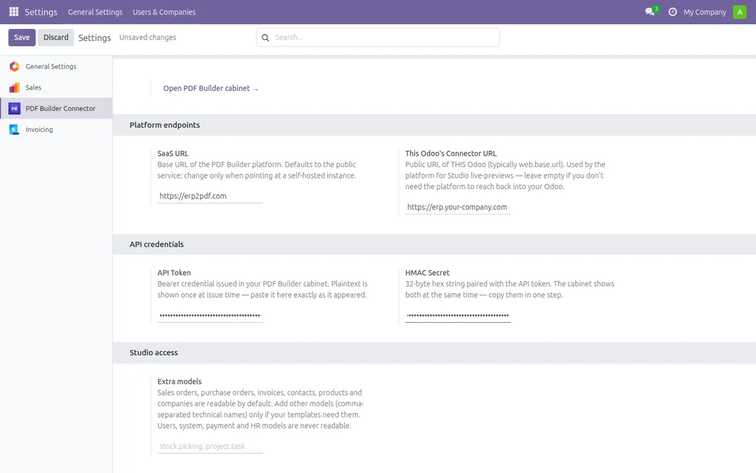Viewport: 756px width, 473px height.
Task: Click the General Settings sidebar icon
Action: coord(14,66)
